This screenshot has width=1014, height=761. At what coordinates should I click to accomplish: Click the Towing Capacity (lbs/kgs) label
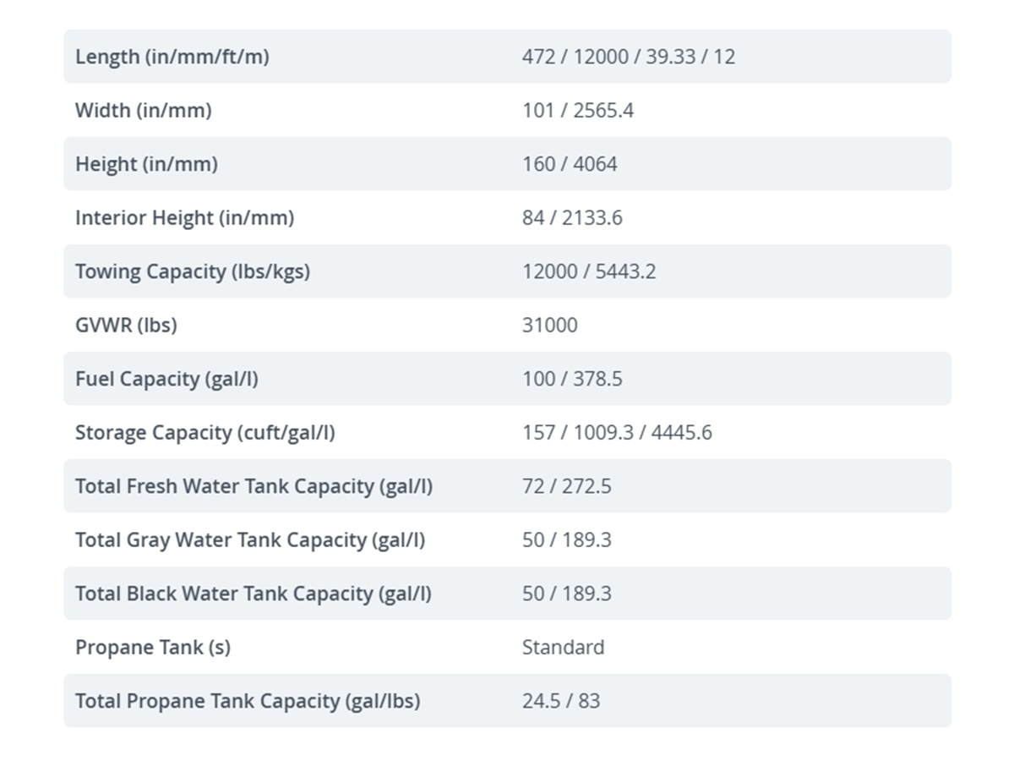(x=193, y=271)
